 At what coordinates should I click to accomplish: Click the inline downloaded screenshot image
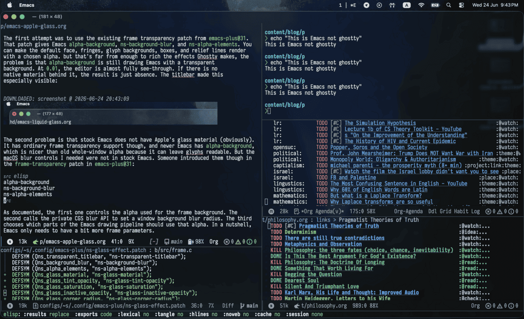111,113
